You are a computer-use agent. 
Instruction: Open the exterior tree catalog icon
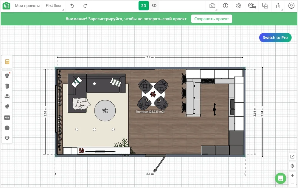coord(7,107)
